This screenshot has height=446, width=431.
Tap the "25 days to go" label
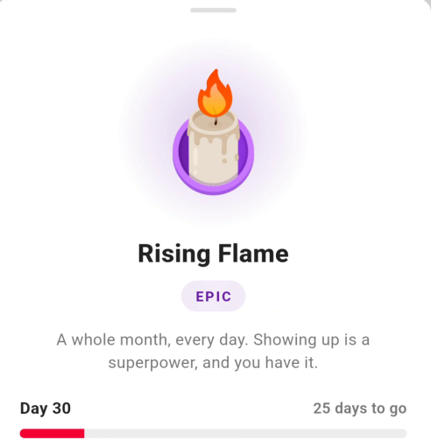coord(360,408)
